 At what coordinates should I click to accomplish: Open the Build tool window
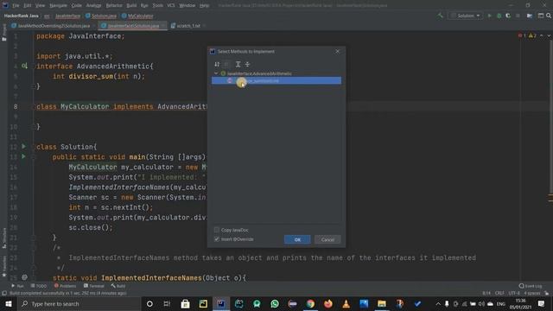coord(118,286)
